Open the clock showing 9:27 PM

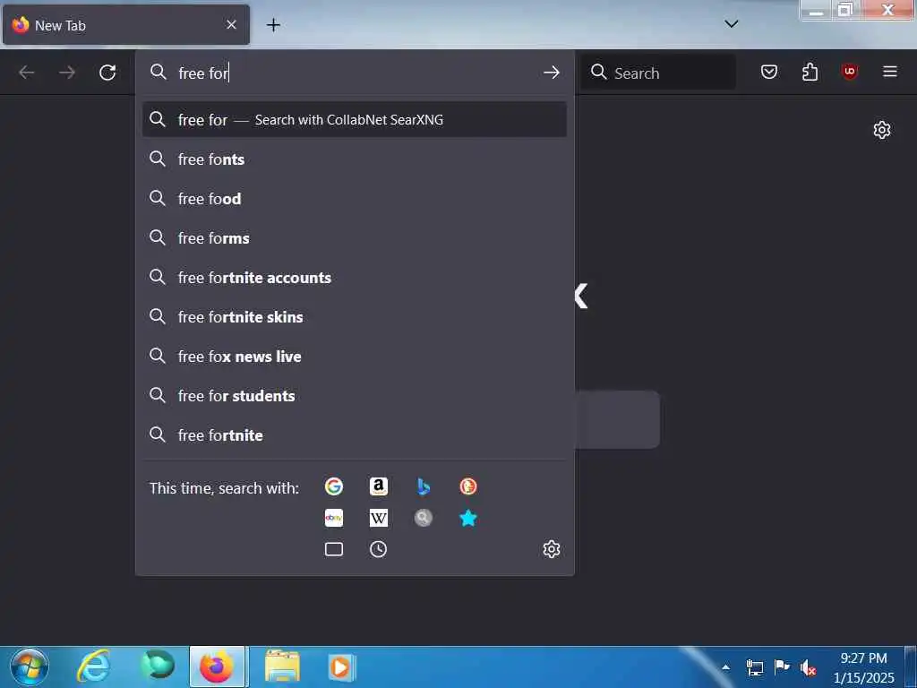point(864,667)
